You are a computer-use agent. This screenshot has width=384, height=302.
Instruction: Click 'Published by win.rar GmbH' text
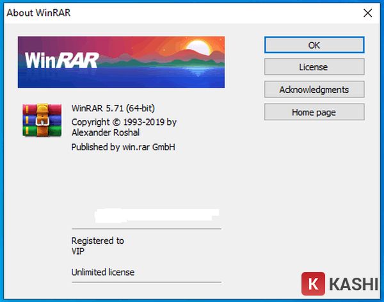(123, 147)
